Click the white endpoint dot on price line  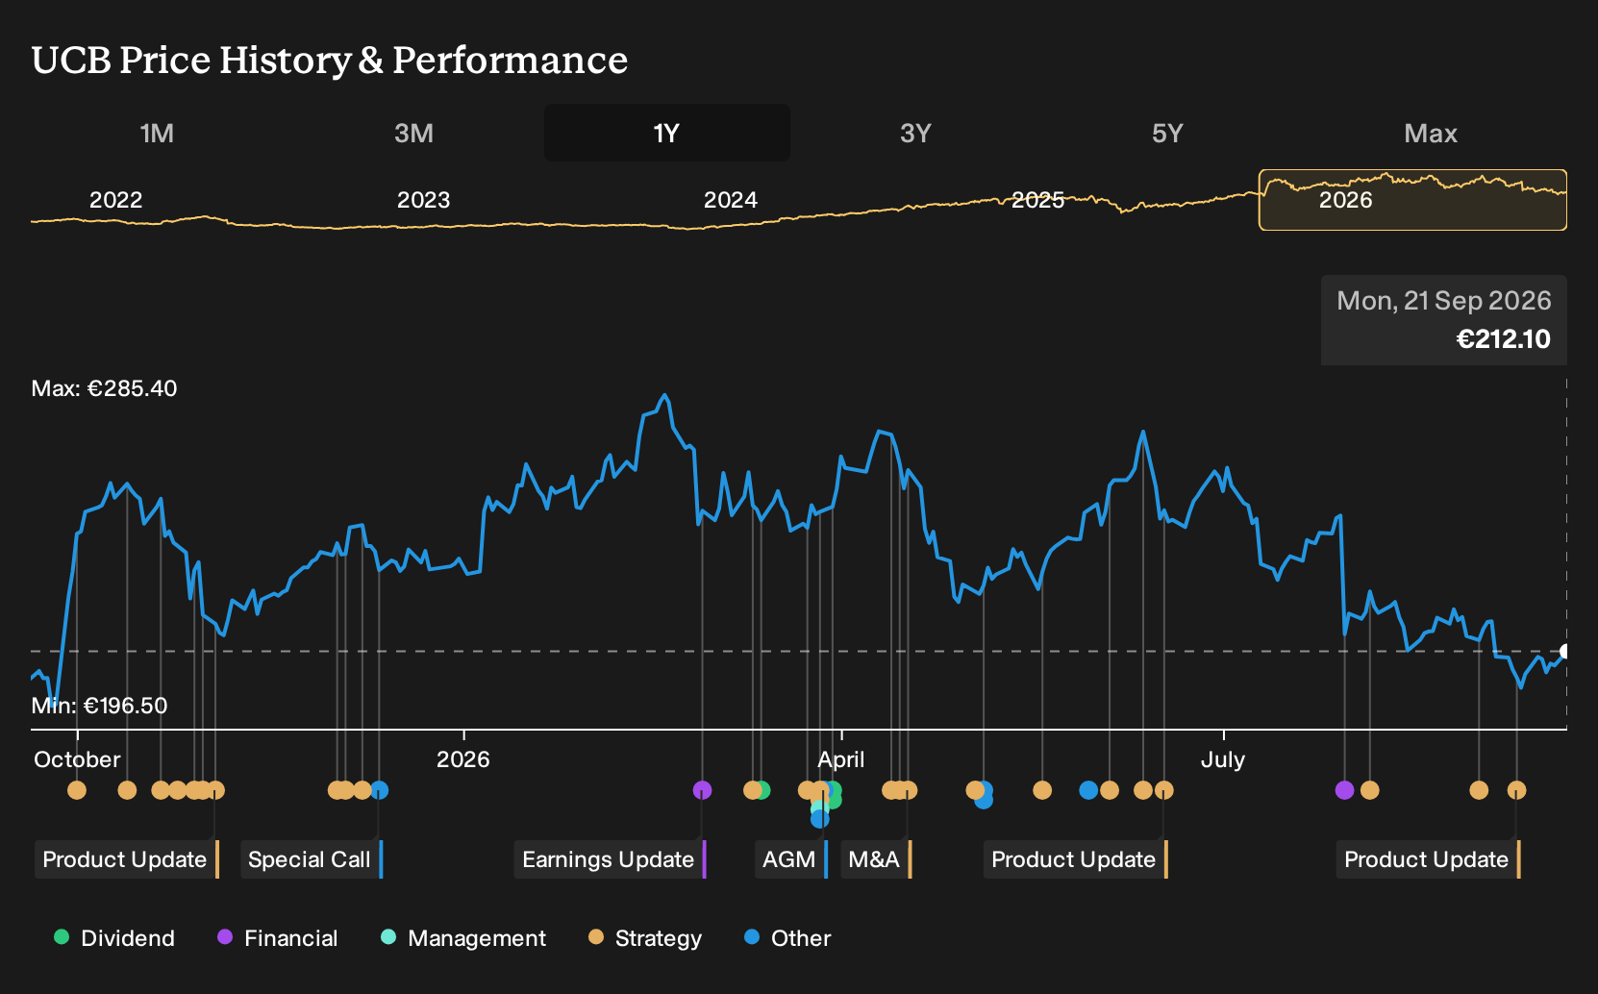[x=1565, y=651]
